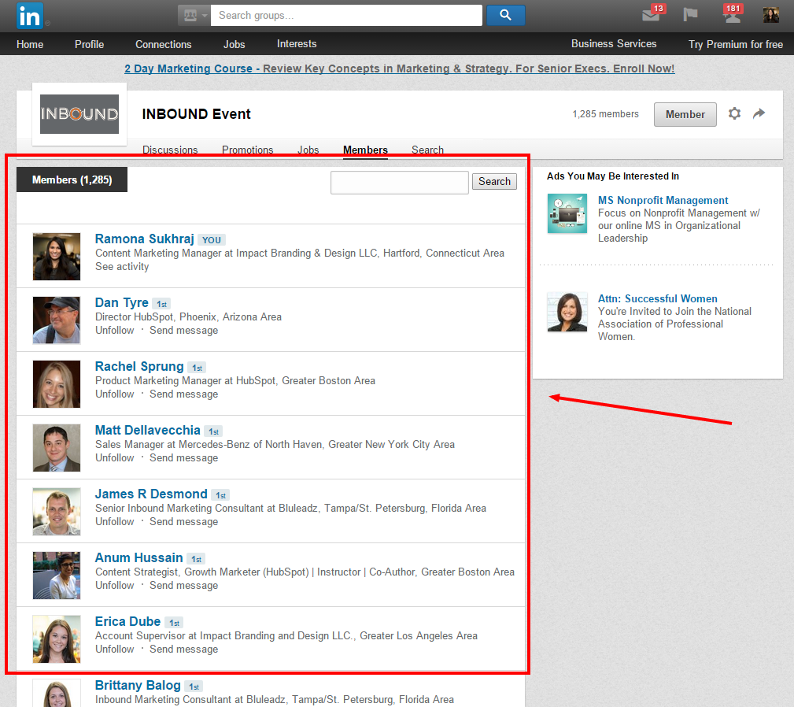Image resolution: width=794 pixels, height=707 pixels.
Task: Open Business Services menu
Action: [x=614, y=43]
